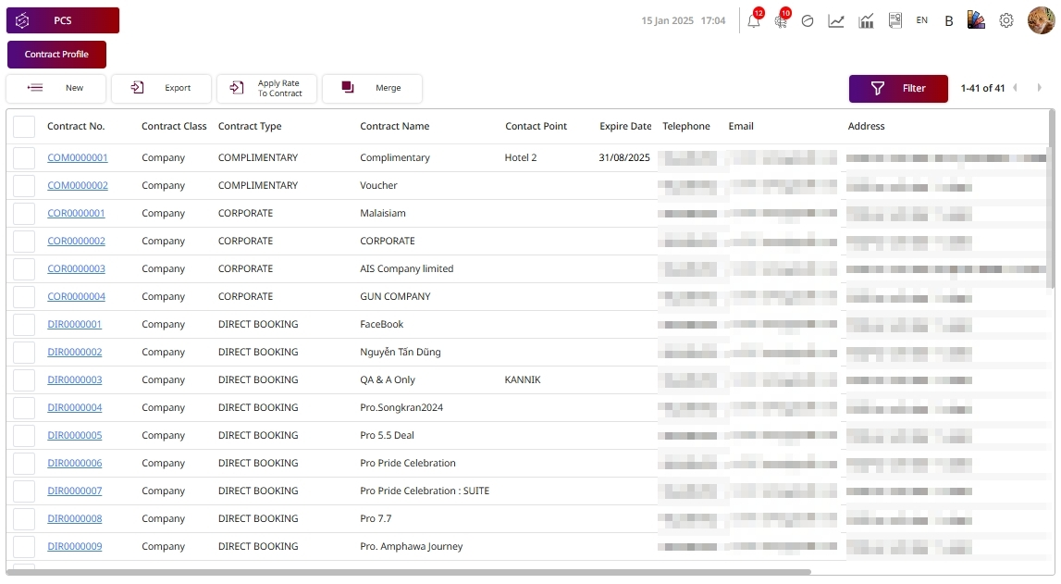Open the Filter panel
1061x584 pixels.
click(898, 89)
